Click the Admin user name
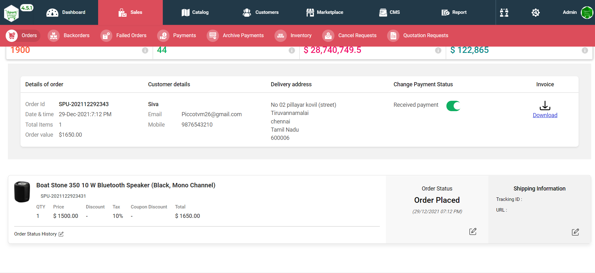Image resolution: width=595 pixels, height=273 pixels. click(569, 12)
